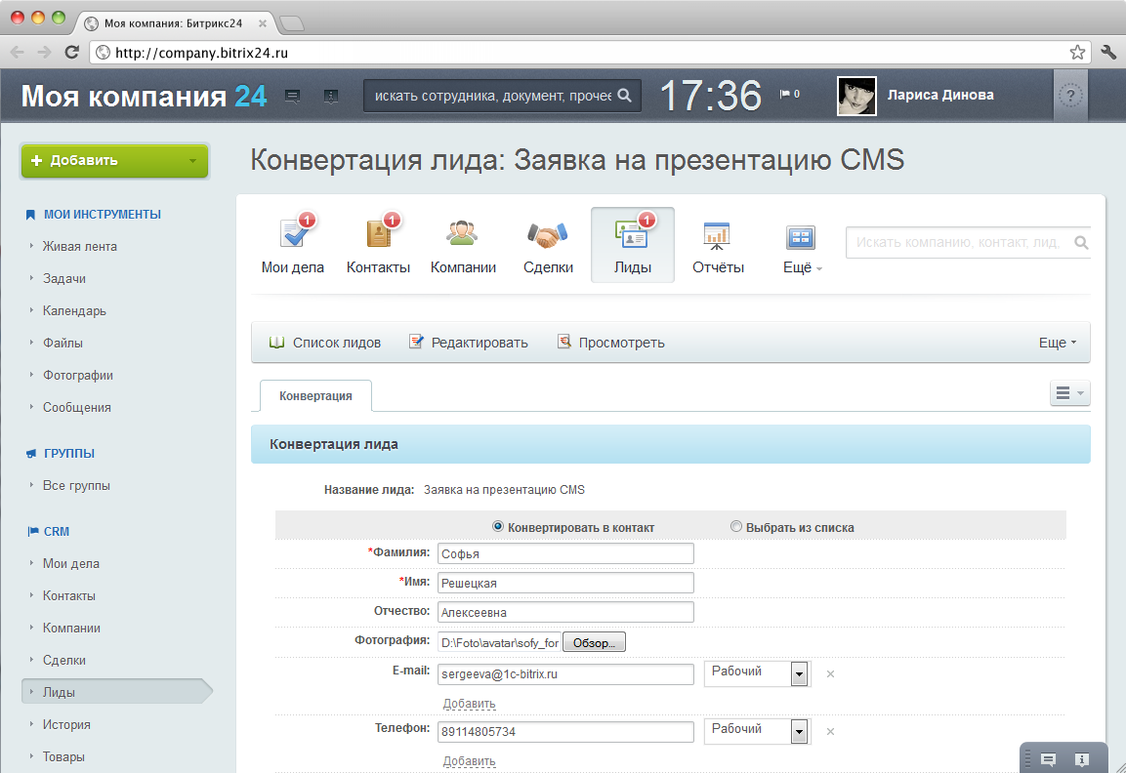The image size is (1126, 773).
Task: Open Товары in the CRM sidebar
Action: coord(63,757)
